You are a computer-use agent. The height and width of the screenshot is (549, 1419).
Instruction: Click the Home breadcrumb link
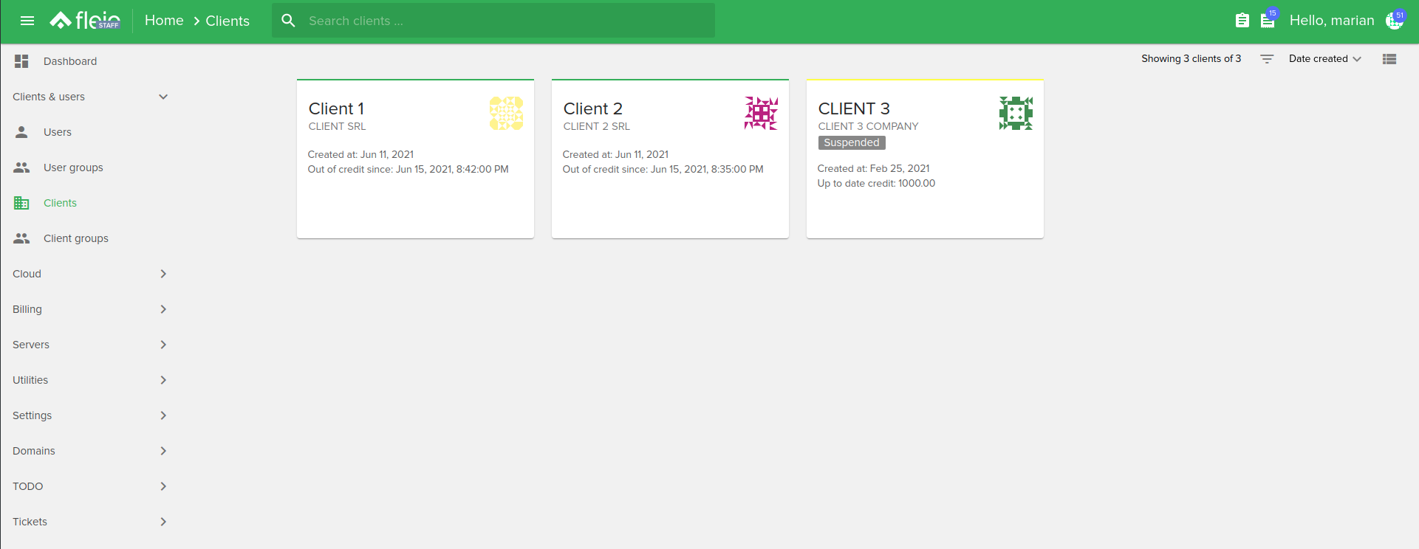164,21
